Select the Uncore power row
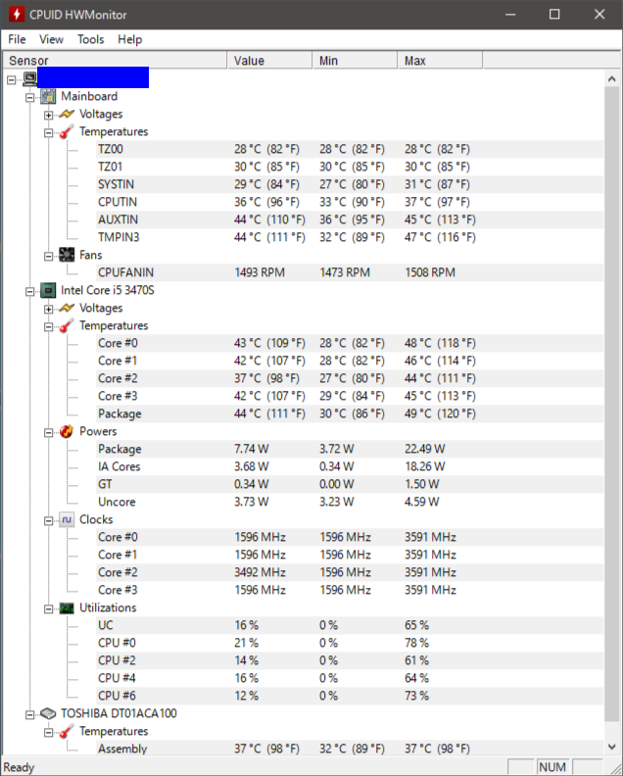The image size is (623, 776). [350, 502]
